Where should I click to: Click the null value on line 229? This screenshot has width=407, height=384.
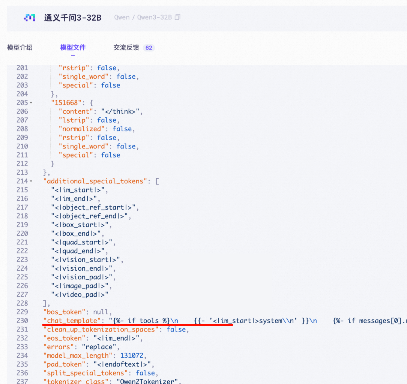[101, 312]
